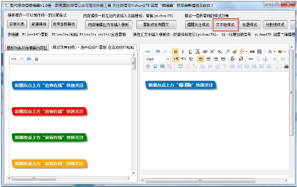
Task: Click the 文本框样式 button
Action: tap(225, 25)
